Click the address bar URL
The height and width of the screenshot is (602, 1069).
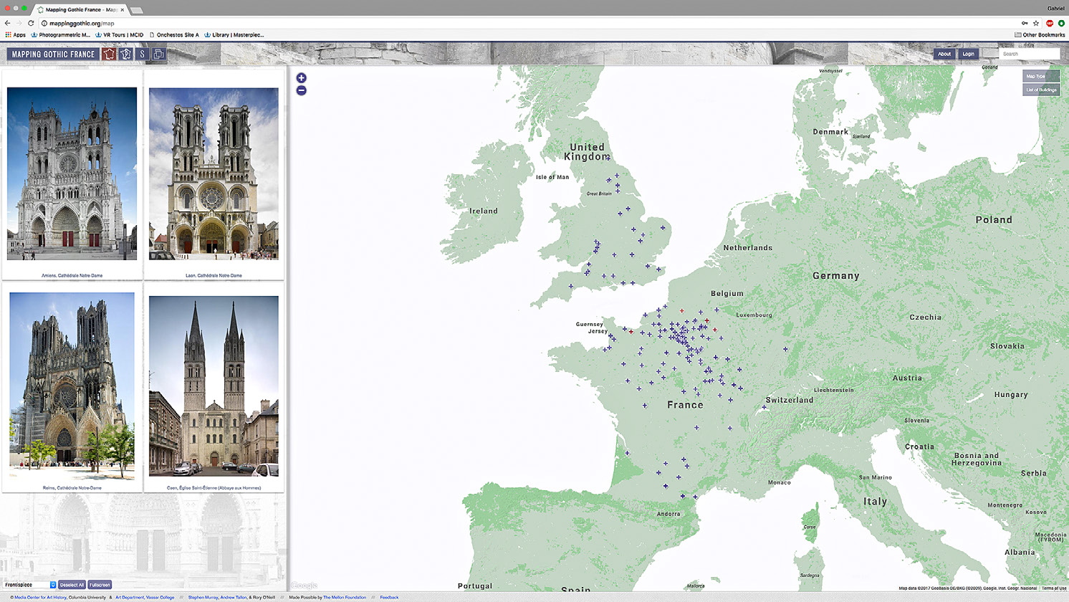pyautogui.click(x=82, y=23)
